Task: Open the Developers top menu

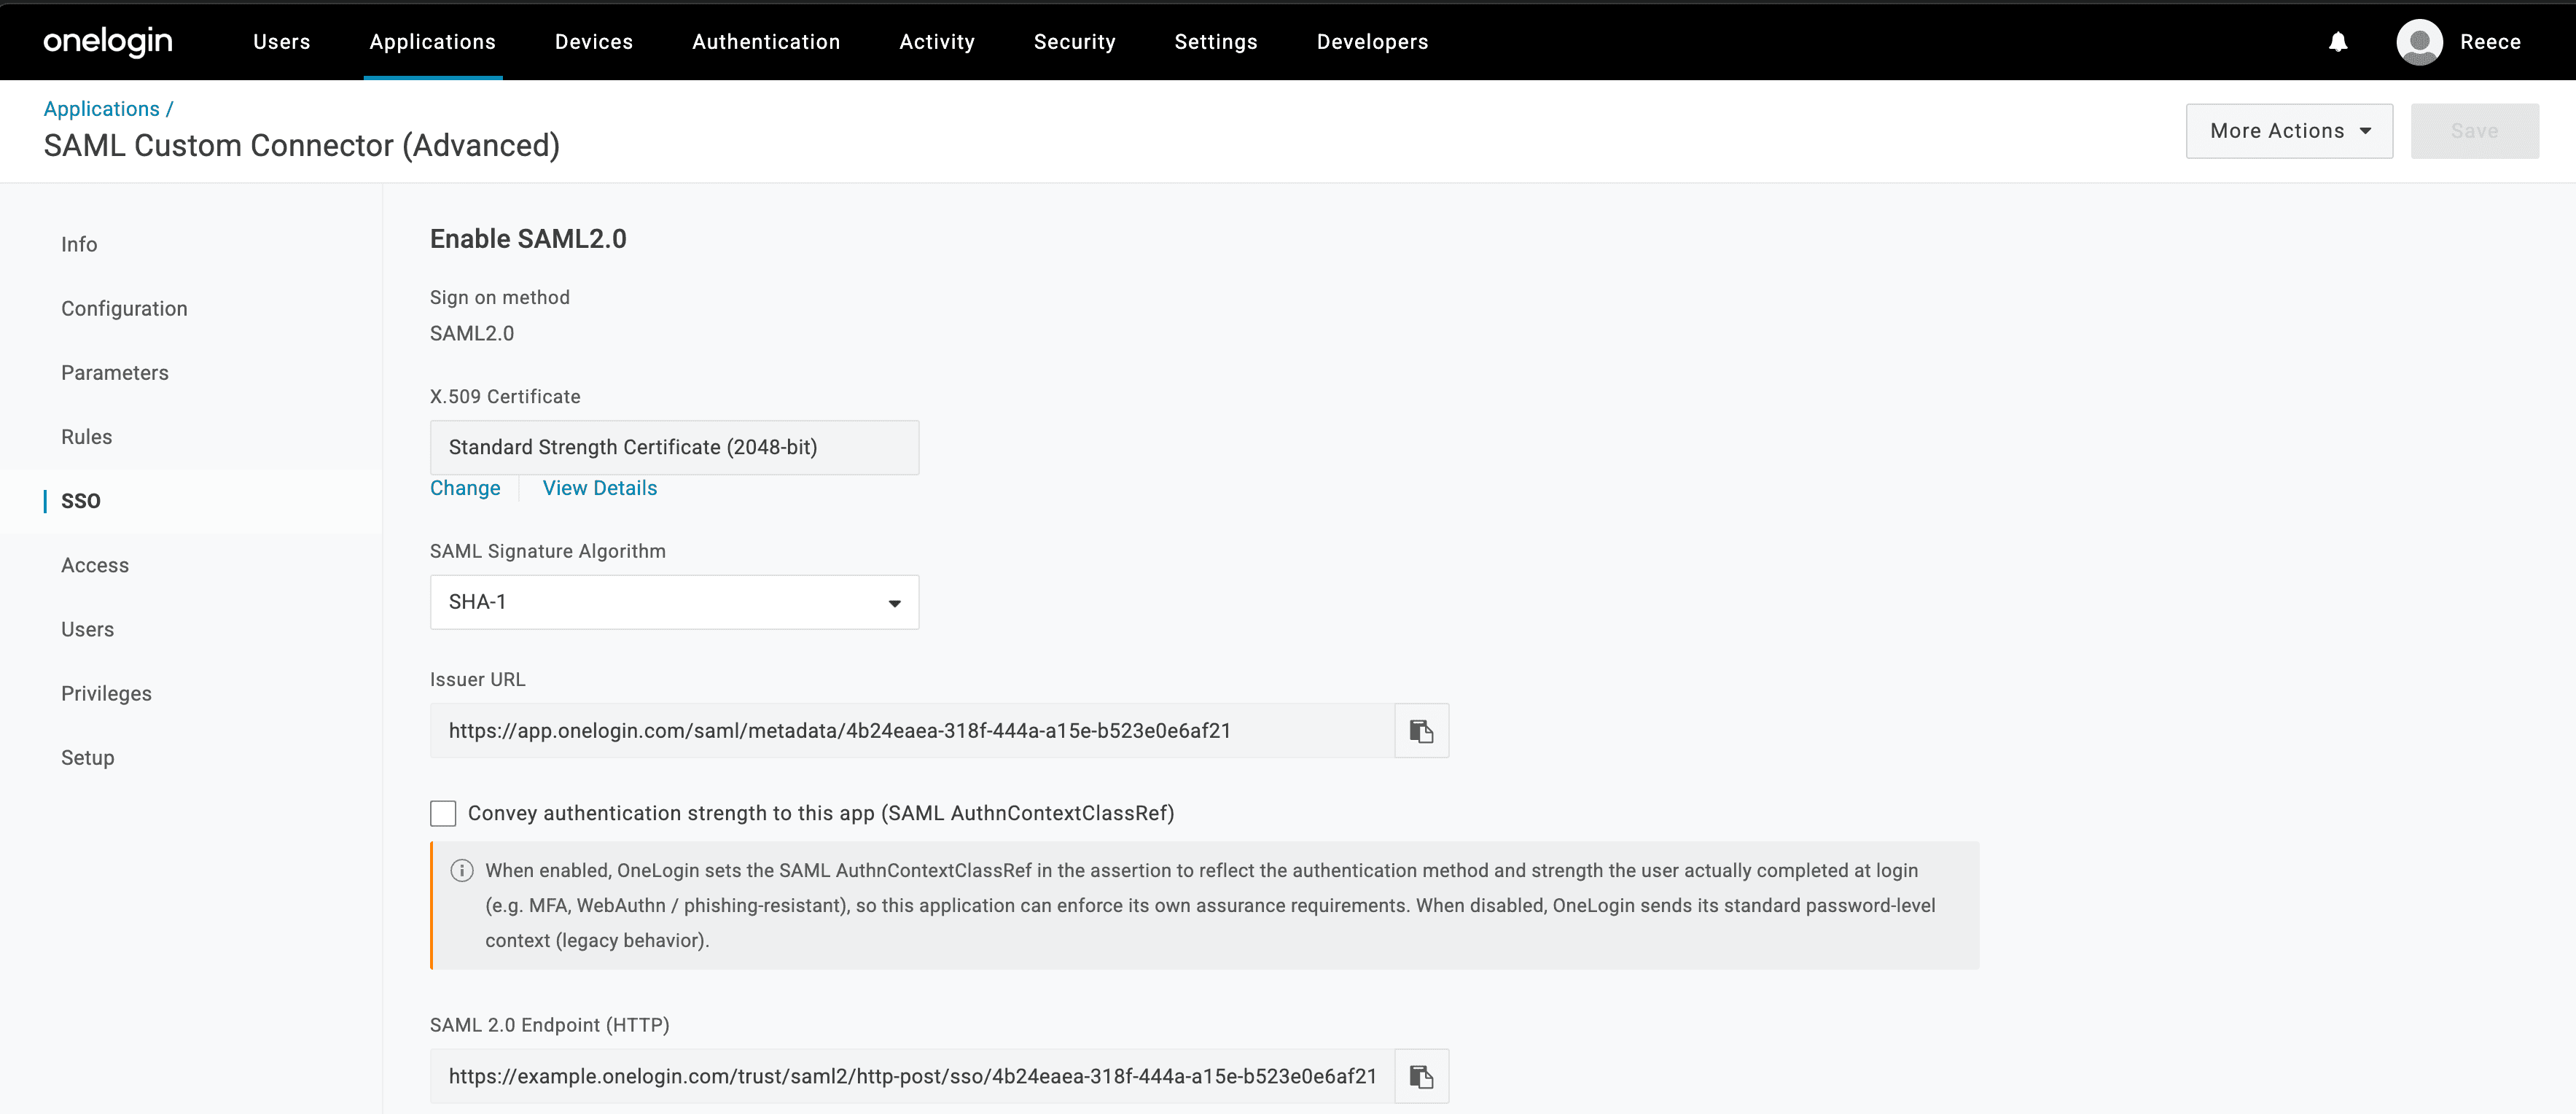Action: [1372, 42]
